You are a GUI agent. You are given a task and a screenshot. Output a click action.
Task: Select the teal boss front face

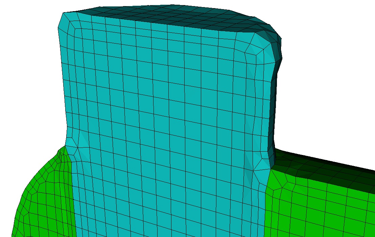[x=162, y=101]
